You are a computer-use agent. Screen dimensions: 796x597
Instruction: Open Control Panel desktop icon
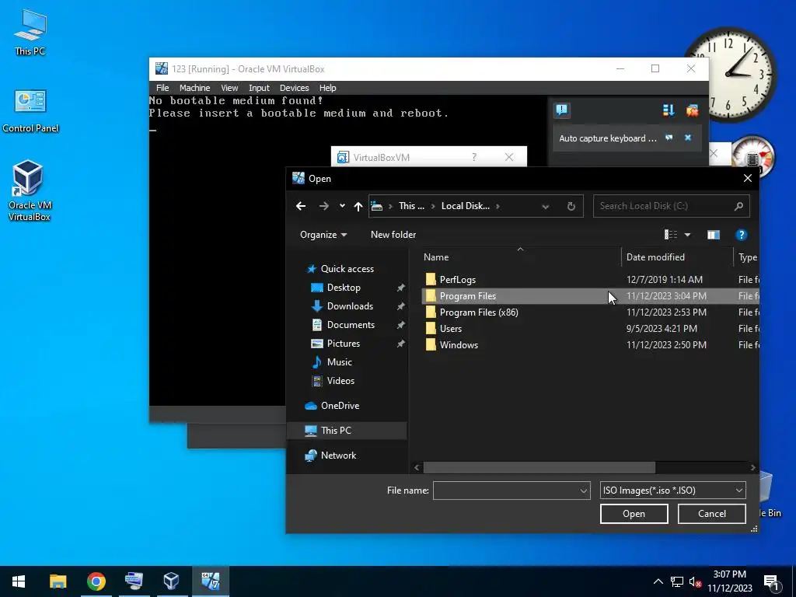tap(30, 110)
